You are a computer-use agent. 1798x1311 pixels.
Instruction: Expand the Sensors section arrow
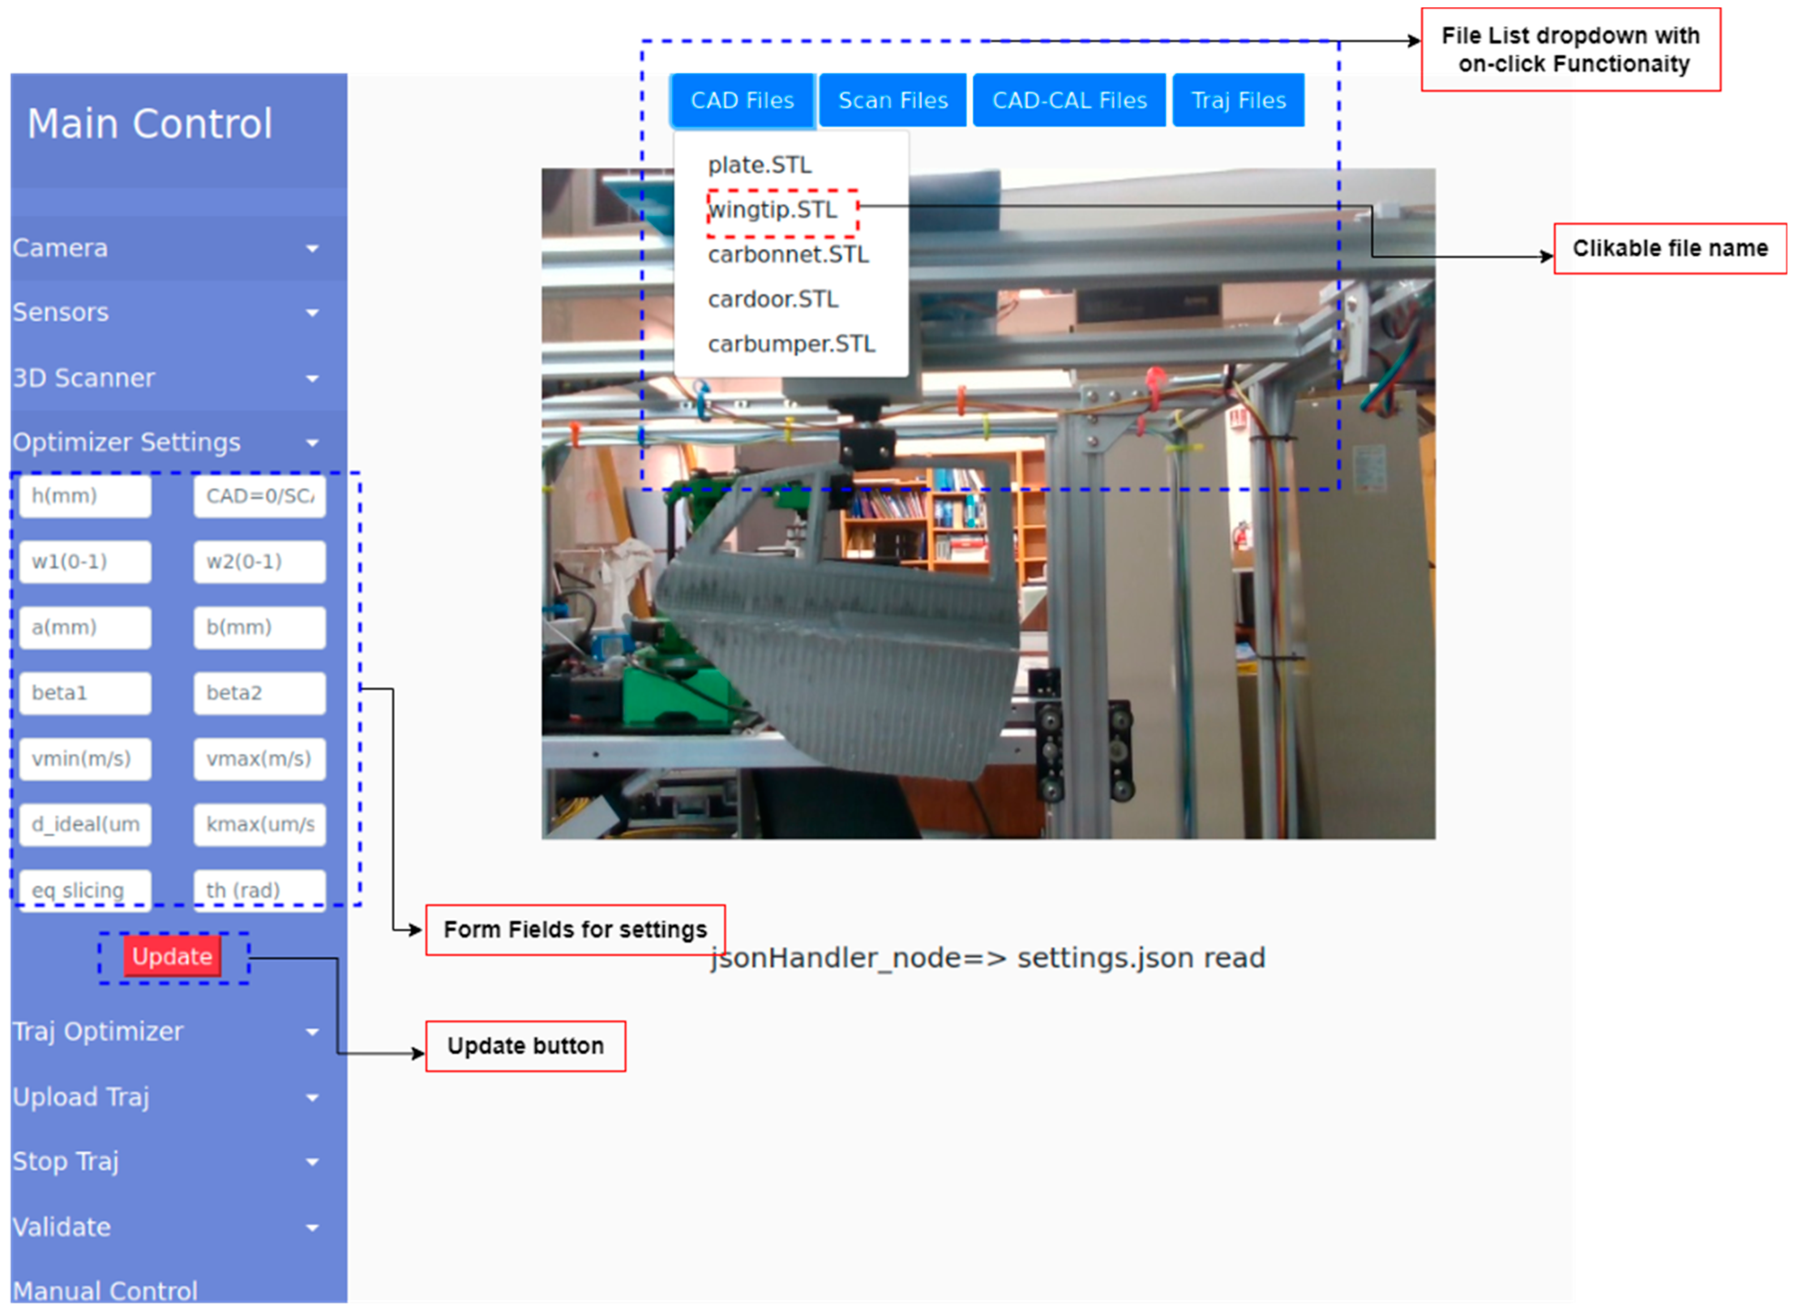(312, 313)
